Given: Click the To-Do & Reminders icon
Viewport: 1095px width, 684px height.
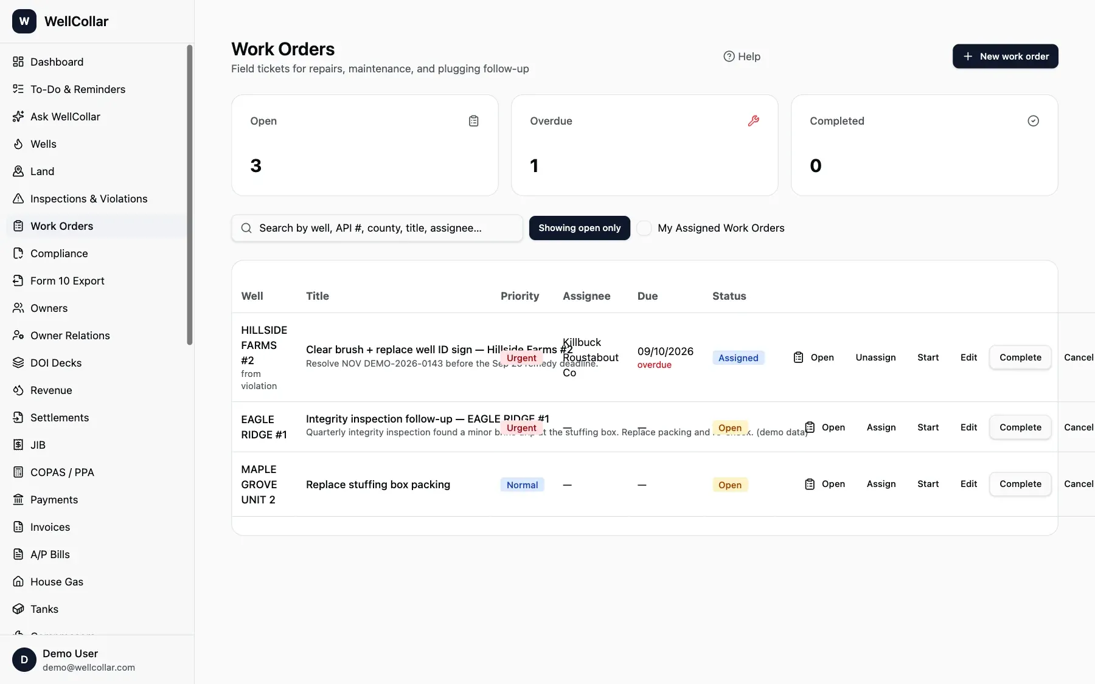Looking at the screenshot, I should (x=18, y=89).
